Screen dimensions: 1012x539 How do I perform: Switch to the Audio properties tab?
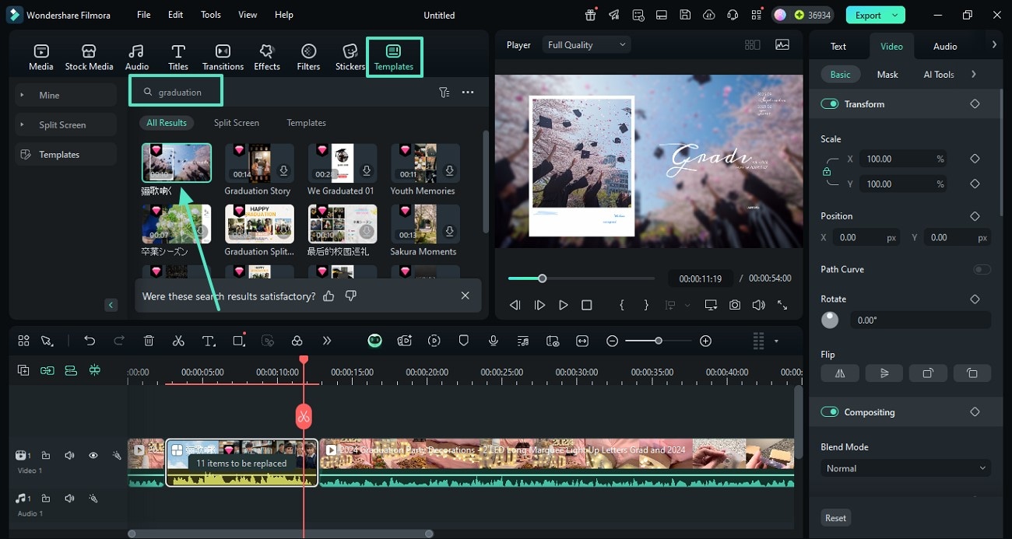click(945, 47)
